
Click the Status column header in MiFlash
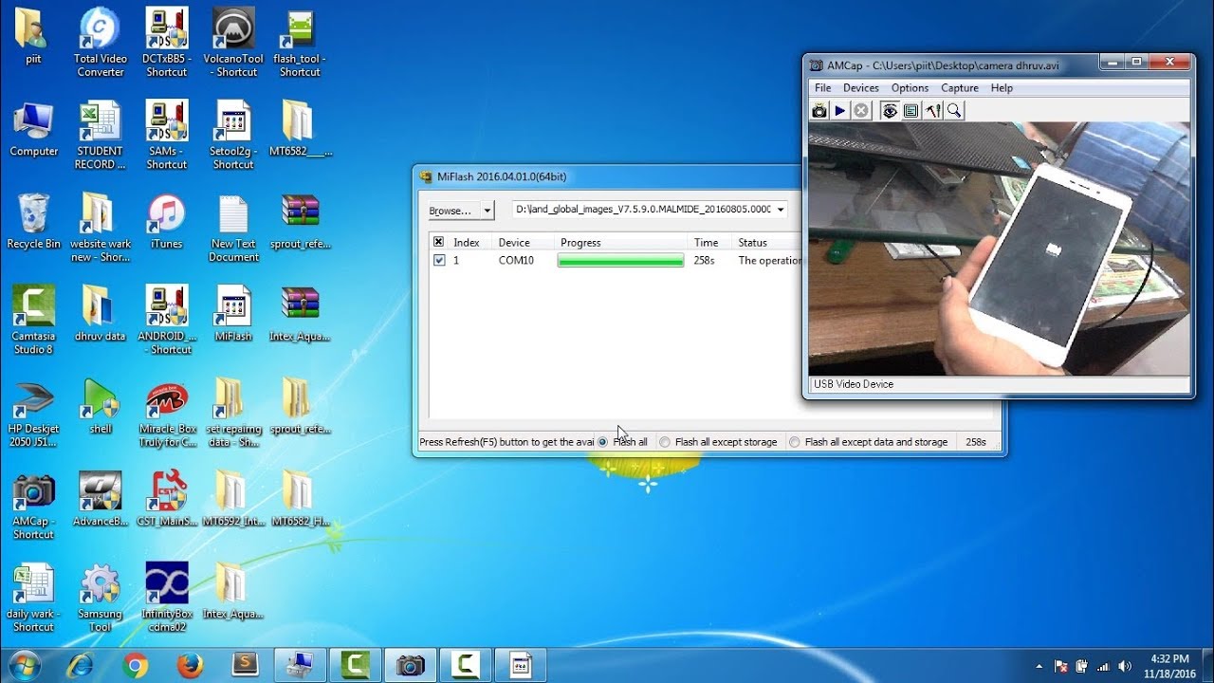(x=768, y=242)
